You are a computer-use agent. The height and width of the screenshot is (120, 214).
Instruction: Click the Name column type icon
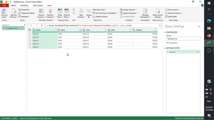[x=34, y=30]
